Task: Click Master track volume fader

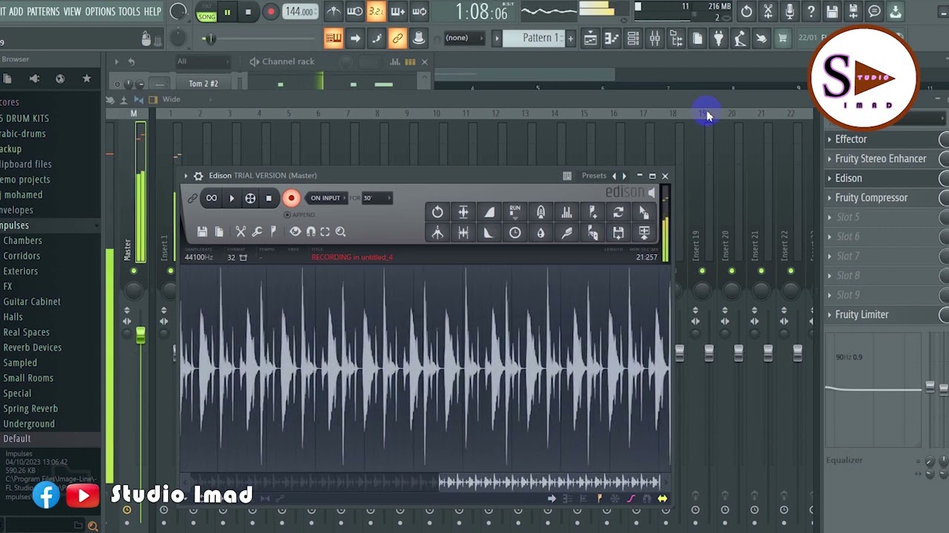Action: point(140,335)
